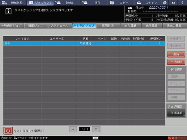Click the globe network icon

165,3
